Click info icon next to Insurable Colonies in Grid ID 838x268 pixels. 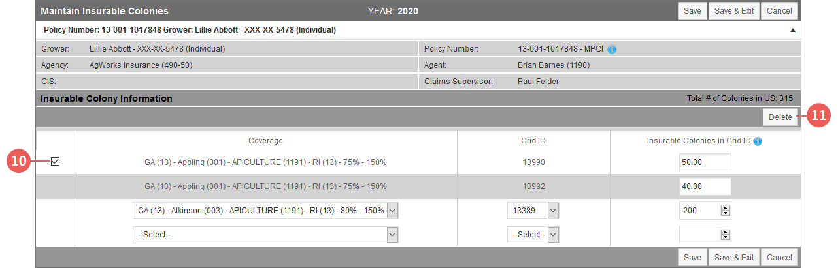758,141
